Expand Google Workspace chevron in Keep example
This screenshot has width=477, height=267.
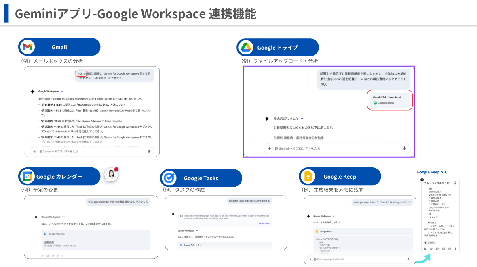[x=333, y=216]
